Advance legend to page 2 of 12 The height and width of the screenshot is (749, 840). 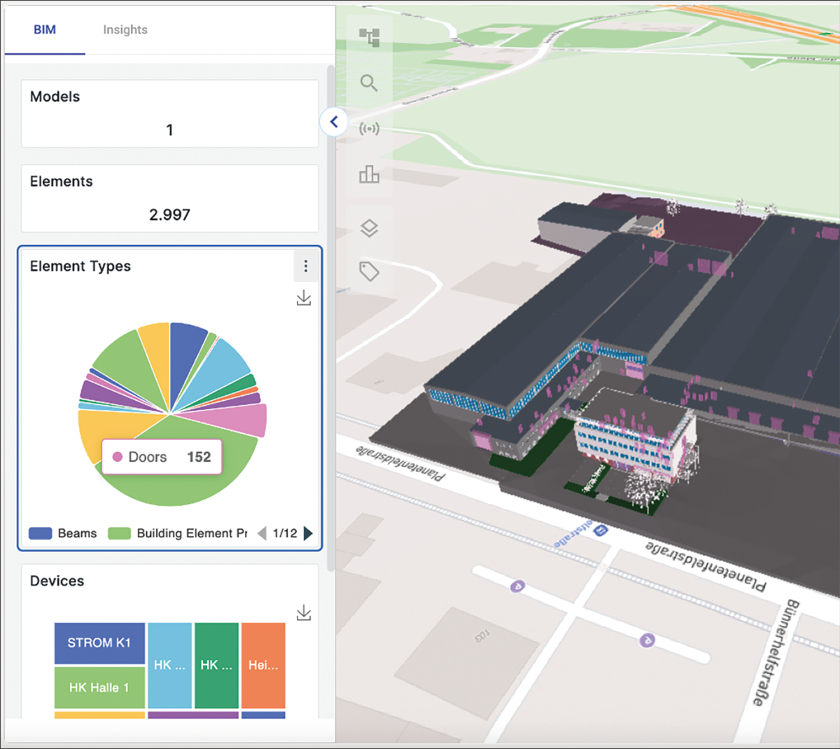pyautogui.click(x=309, y=533)
